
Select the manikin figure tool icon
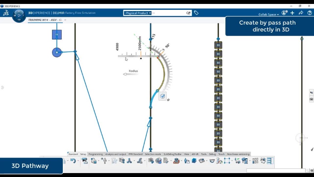(104, 161)
